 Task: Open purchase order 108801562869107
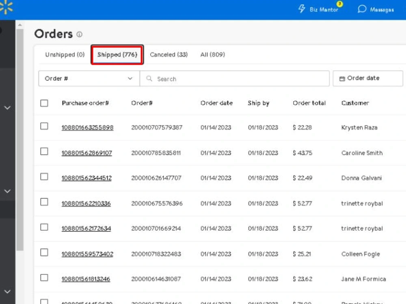(x=87, y=153)
